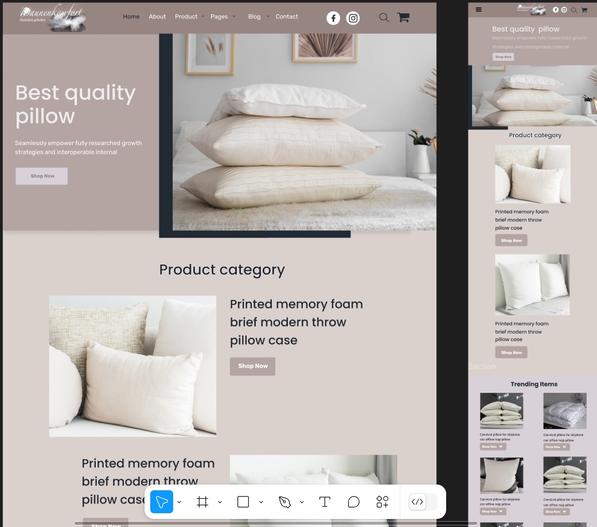This screenshot has width=597, height=527.
Task: Click the hero section Shop Now button
Action: coord(42,176)
